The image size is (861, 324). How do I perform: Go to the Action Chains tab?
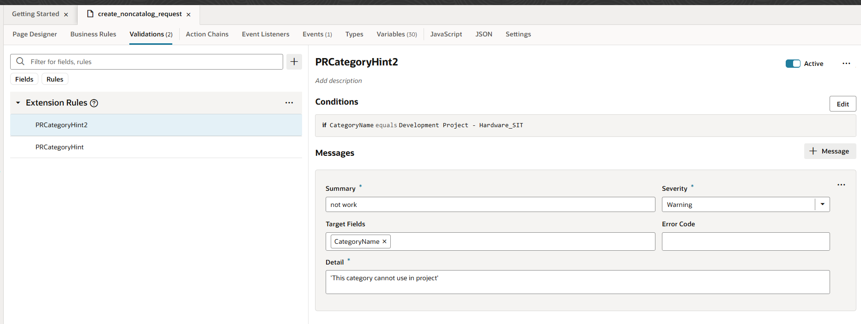pos(207,34)
